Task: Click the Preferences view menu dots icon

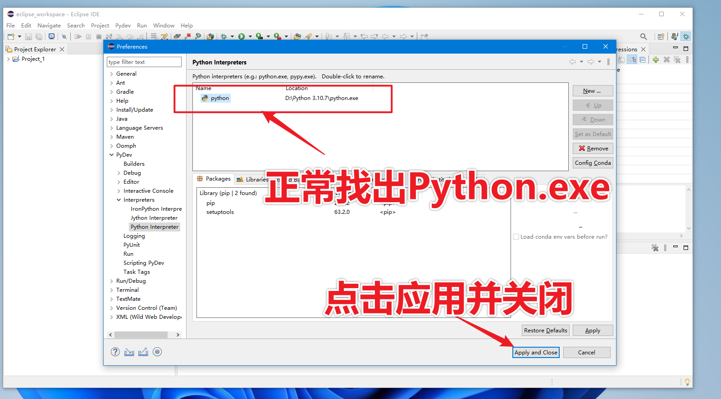Action: (x=608, y=62)
